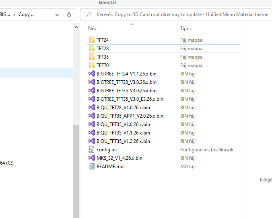
Task: Select file name BIQU_TFT35_APP1_V2.0.26.x.bin
Action: [130, 116]
